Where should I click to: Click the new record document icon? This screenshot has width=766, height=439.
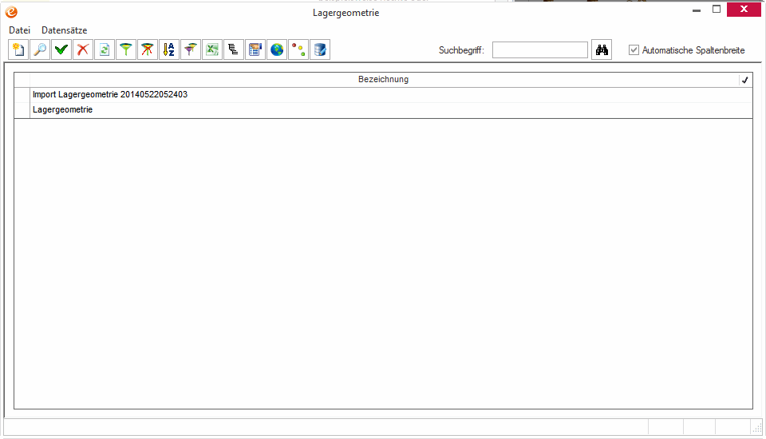pos(18,49)
